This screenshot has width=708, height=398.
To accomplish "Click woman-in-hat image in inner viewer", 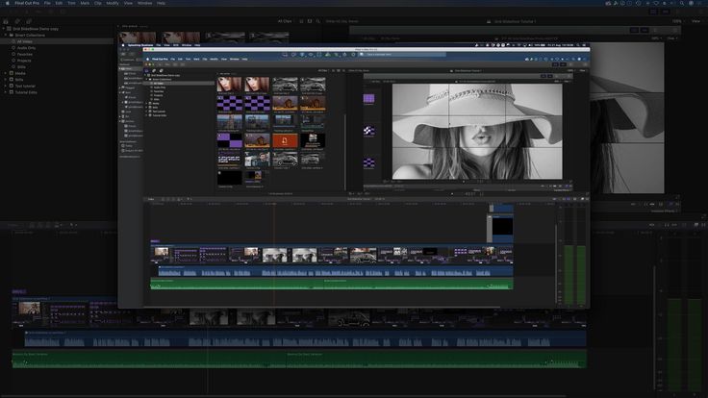I will (477, 132).
